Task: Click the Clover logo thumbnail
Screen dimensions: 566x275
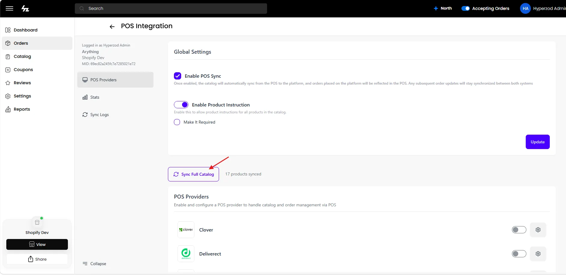Action: (x=186, y=230)
